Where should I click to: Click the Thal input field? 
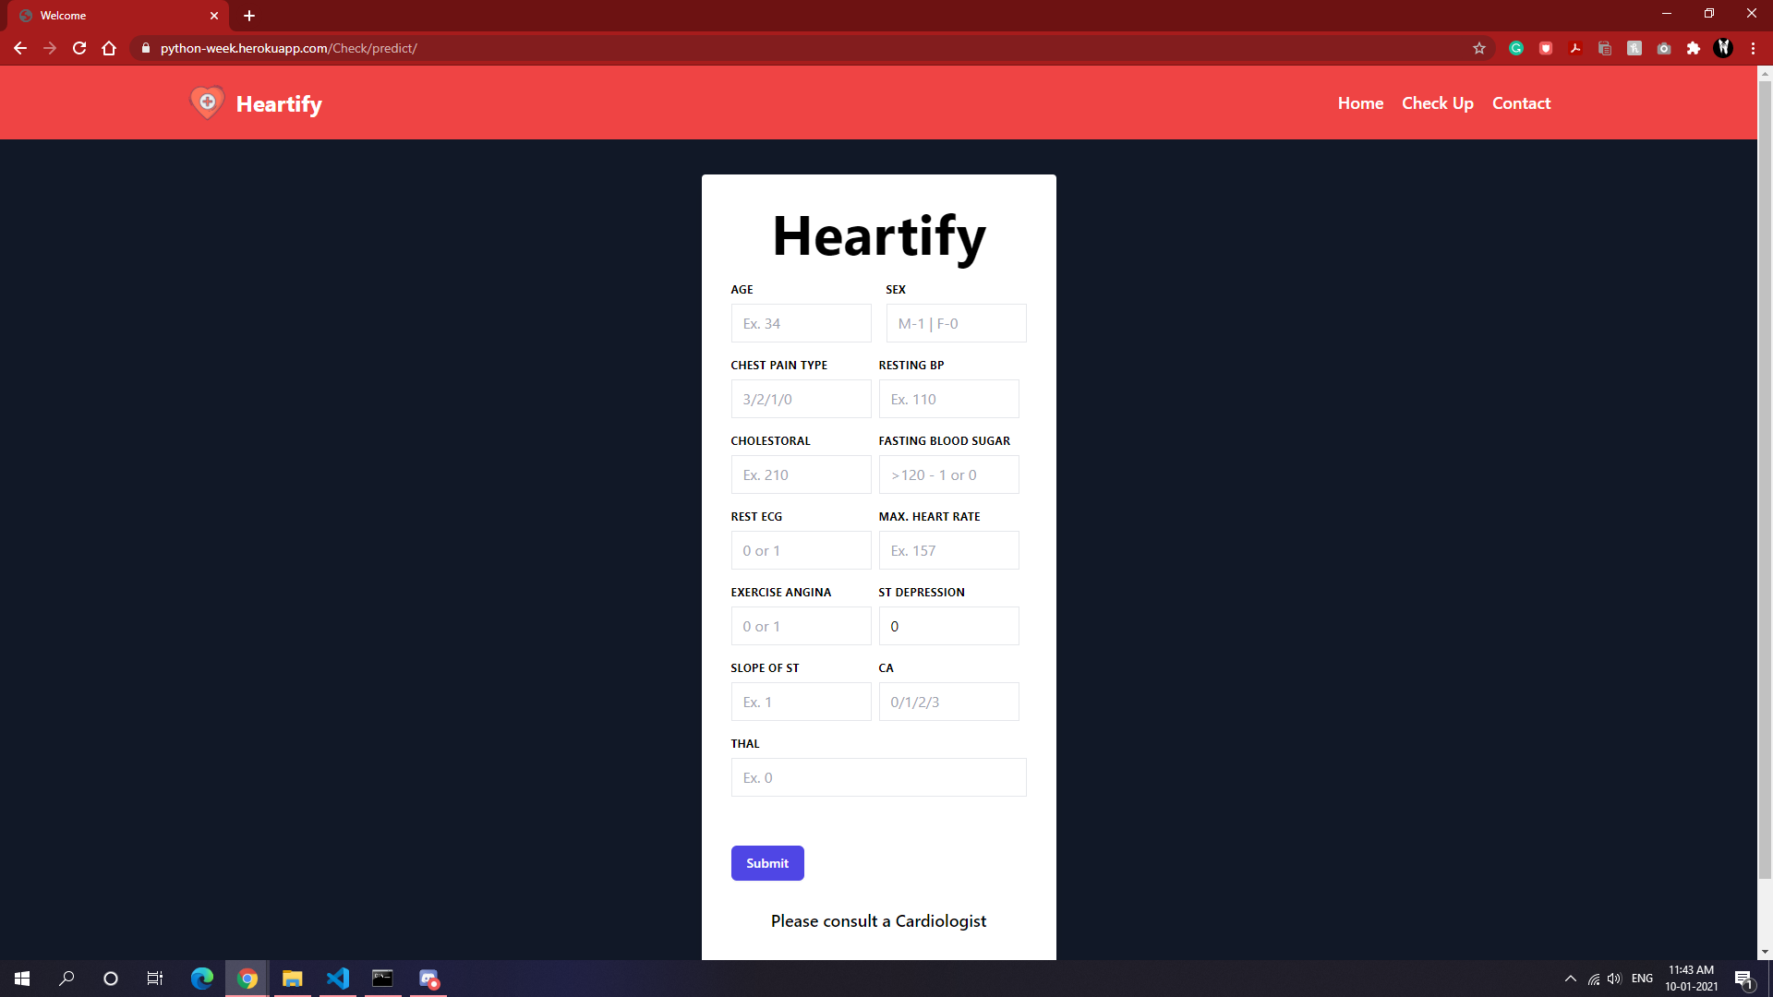pyautogui.click(x=878, y=778)
